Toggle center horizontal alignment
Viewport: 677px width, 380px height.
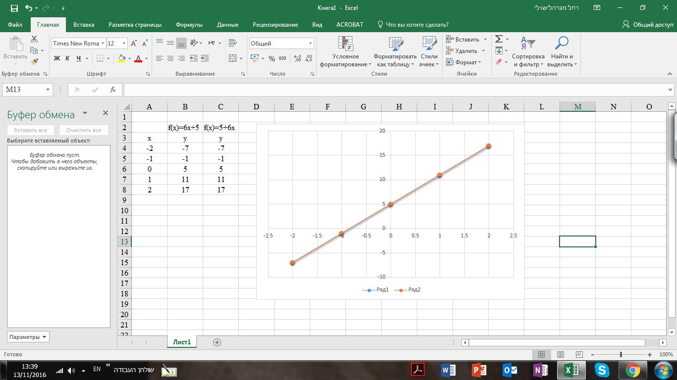[x=170, y=58]
